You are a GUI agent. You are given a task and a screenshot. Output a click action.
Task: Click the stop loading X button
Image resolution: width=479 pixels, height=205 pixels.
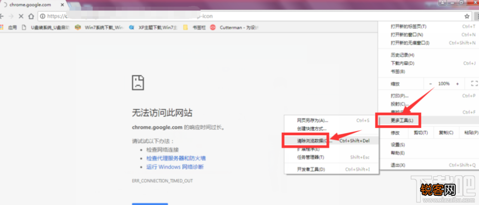21,16
